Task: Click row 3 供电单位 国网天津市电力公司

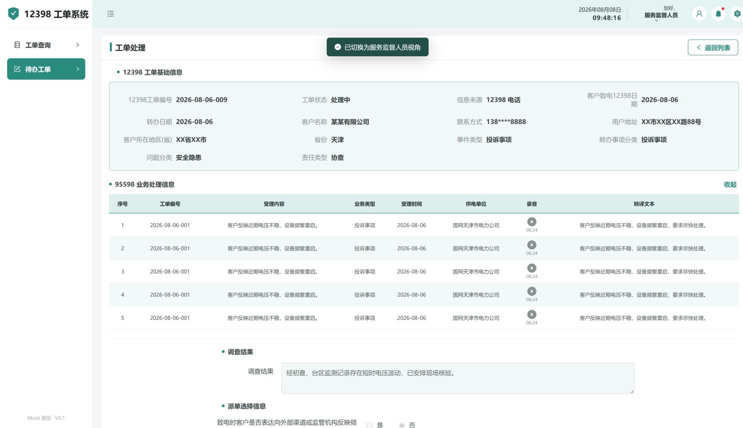Action: point(476,271)
